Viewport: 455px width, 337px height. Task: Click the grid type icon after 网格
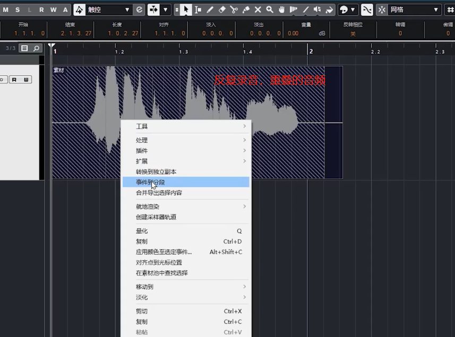(450, 10)
